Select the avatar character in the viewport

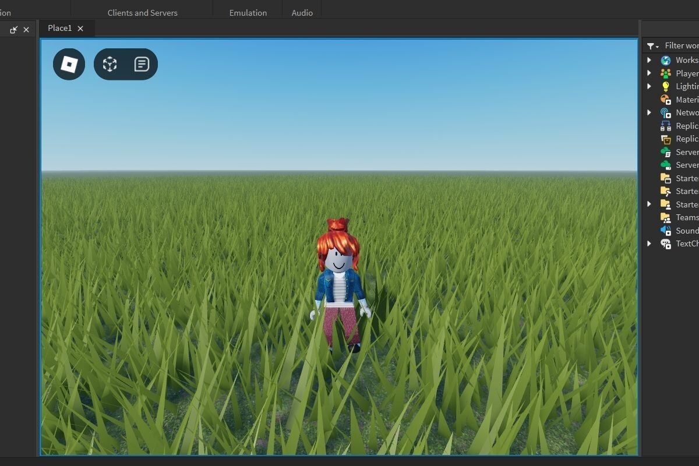point(339,285)
